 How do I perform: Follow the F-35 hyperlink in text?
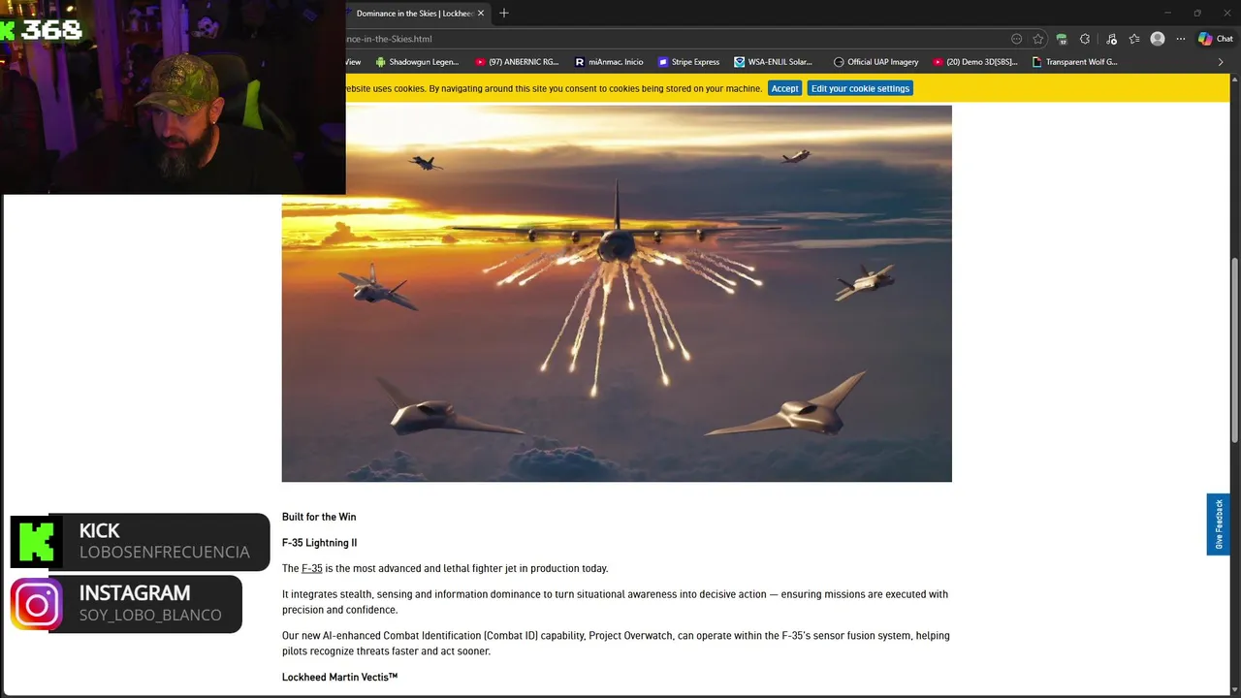(x=311, y=568)
